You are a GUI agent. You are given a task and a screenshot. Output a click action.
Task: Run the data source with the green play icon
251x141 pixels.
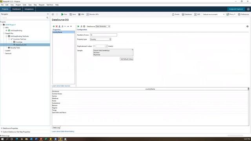(x=78, y=26)
